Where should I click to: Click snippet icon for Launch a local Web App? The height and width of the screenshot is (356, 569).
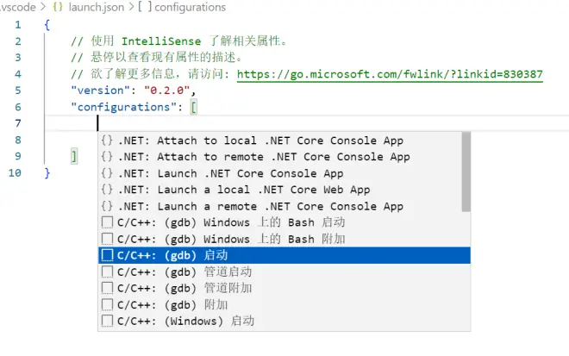pos(107,190)
